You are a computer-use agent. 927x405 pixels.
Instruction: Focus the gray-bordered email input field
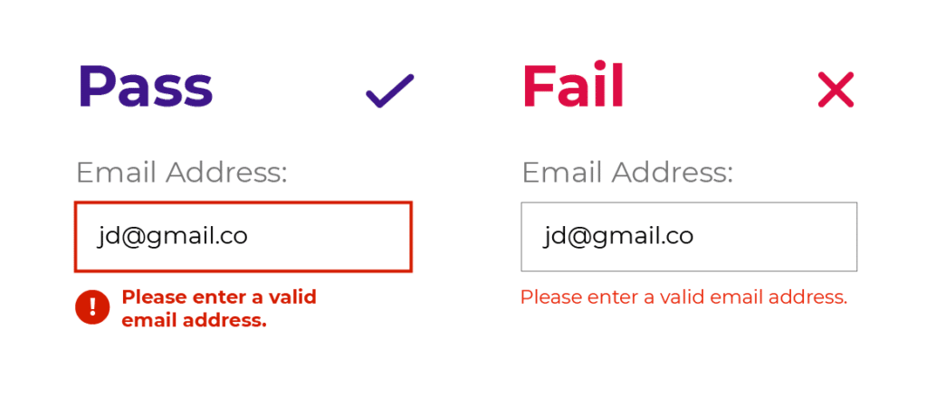[x=689, y=237]
